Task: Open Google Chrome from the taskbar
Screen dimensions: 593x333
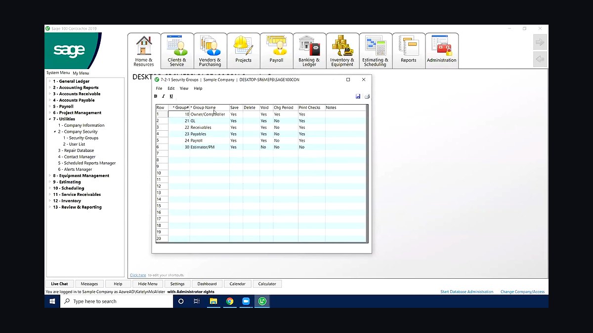Action: click(x=230, y=301)
